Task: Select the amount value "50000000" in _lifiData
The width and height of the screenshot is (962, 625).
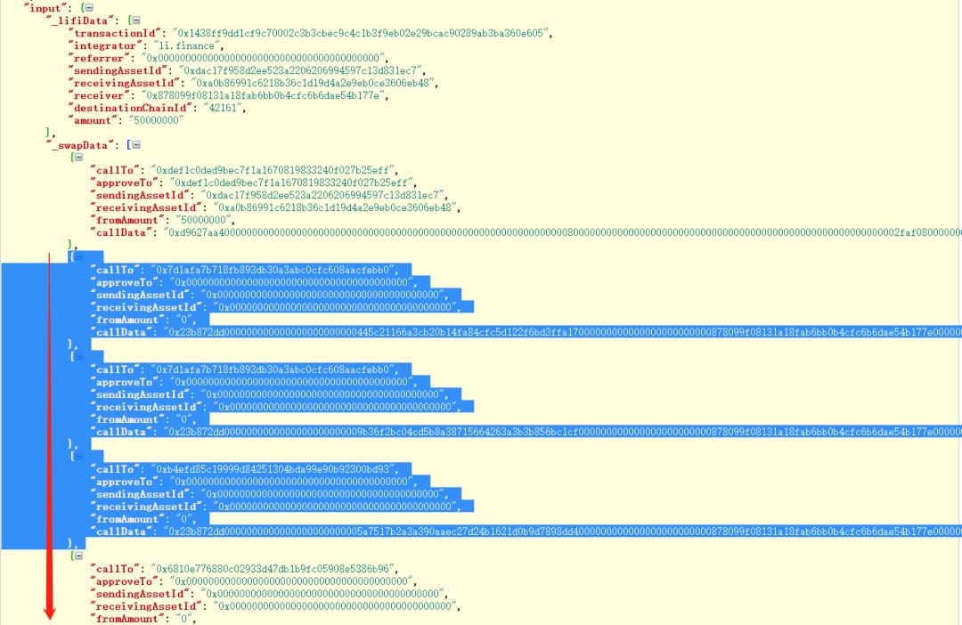Action: point(157,120)
